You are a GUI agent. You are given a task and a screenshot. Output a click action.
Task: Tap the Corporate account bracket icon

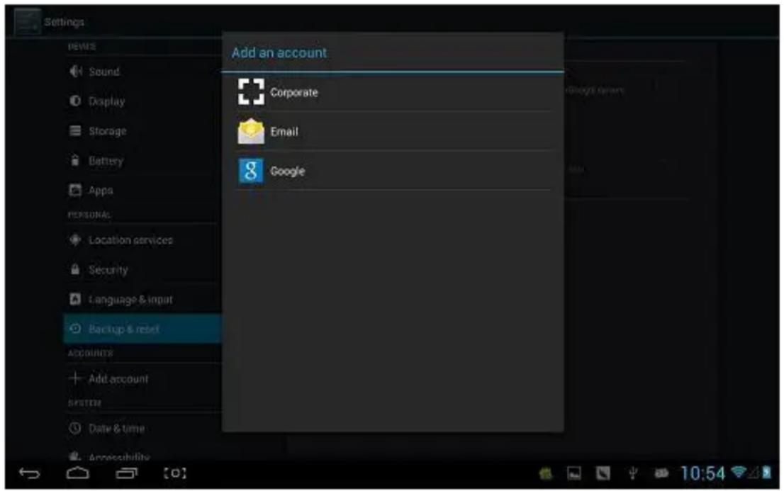[x=251, y=92]
